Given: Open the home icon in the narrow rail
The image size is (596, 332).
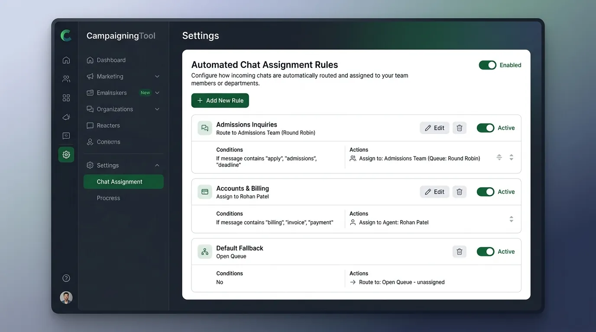Looking at the screenshot, I should (x=66, y=60).
